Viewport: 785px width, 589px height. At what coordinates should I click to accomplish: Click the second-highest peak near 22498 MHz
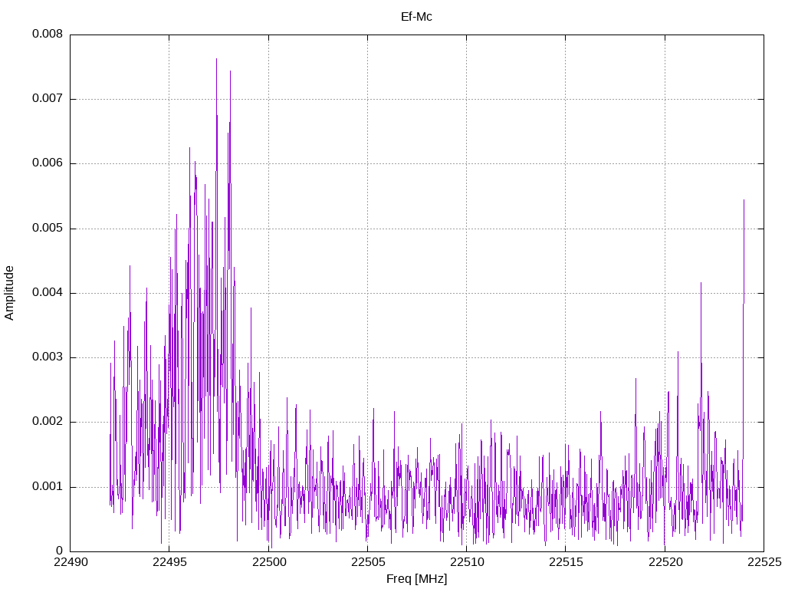230,71
